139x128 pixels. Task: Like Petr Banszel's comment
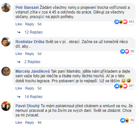(x=19, y=24)
